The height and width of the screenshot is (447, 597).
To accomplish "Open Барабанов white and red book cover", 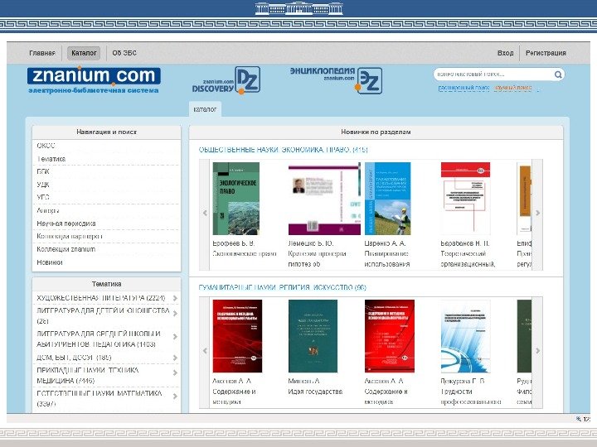I will coord(465,199).
